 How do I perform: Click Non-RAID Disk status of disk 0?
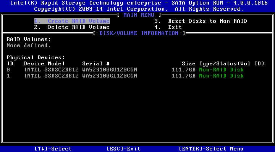(x=221, y=70)
